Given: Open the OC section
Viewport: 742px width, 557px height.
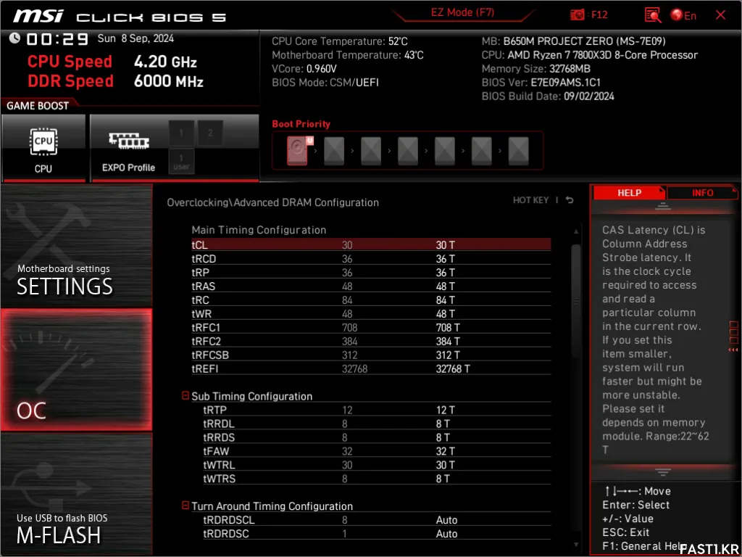Looking at the screenshot, I should [77, 370].
